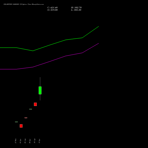Click the low value 'L: 305.30'
Image resolution: width=148 pixels, height=148 pixels.
click(x=76, y=10)
